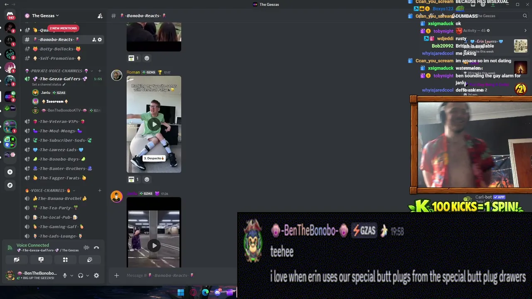Focus the Message Bonobo-Reacts input box
Screen dimensions: 532x299
point(179,275)
